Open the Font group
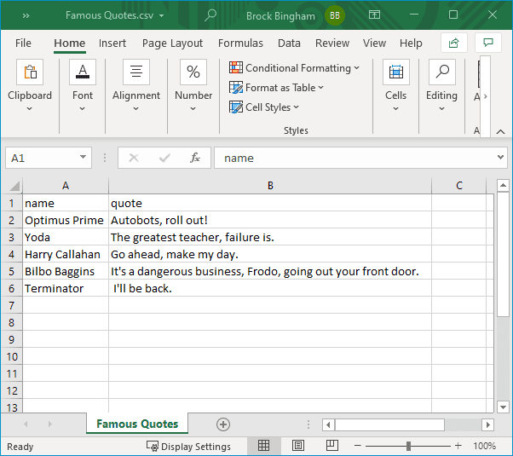The height and width of the screenshot is (456, 513). pos(83,87)
